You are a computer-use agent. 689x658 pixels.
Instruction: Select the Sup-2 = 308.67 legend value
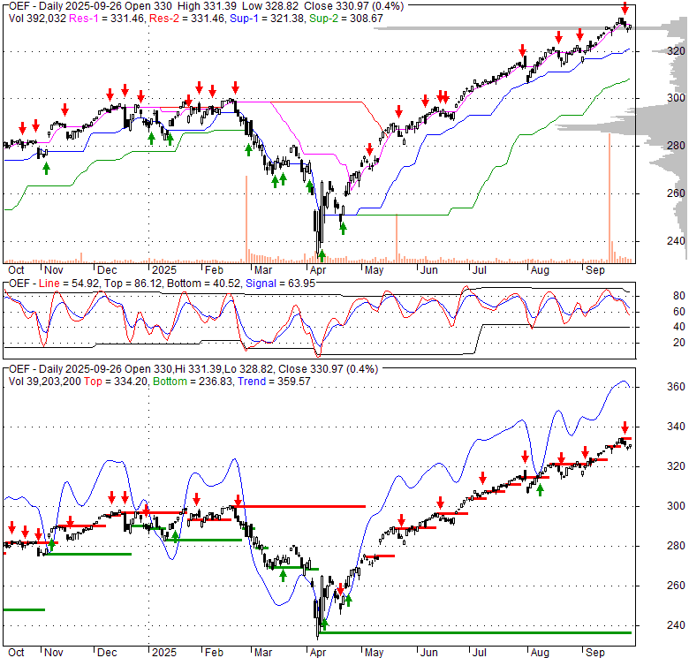(345, 19)
